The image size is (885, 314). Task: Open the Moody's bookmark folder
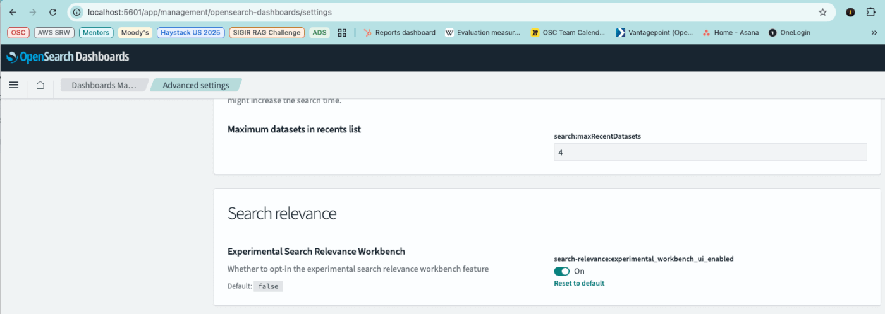pos(135,32)
